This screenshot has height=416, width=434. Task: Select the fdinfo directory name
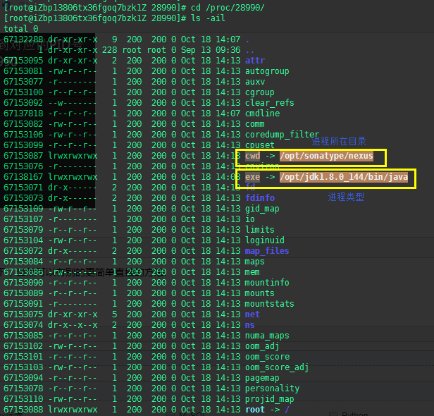(x=260, y=198)
